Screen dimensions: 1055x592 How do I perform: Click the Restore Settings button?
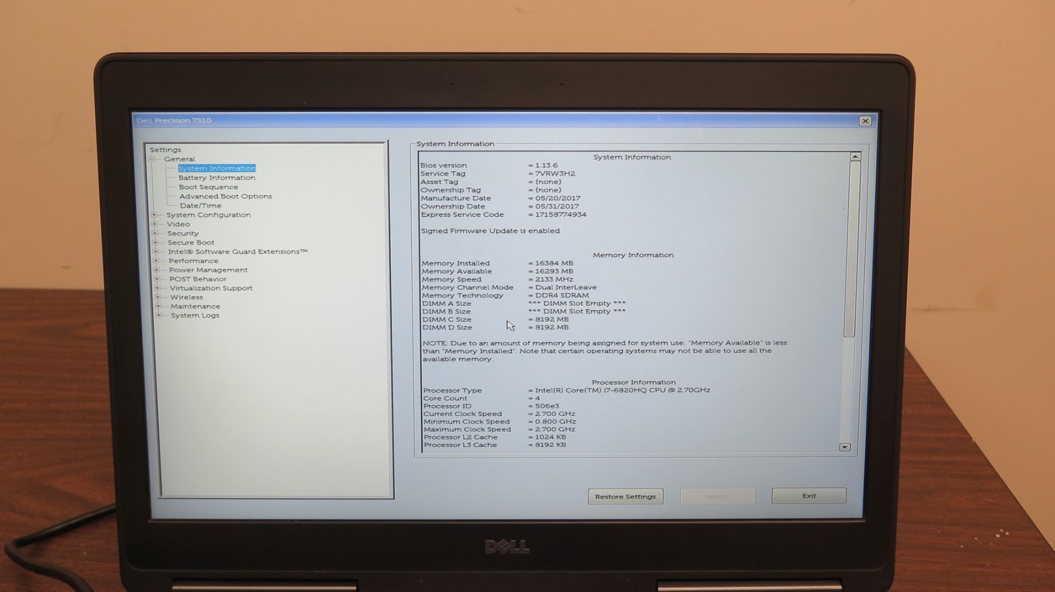tap(625, 497)
